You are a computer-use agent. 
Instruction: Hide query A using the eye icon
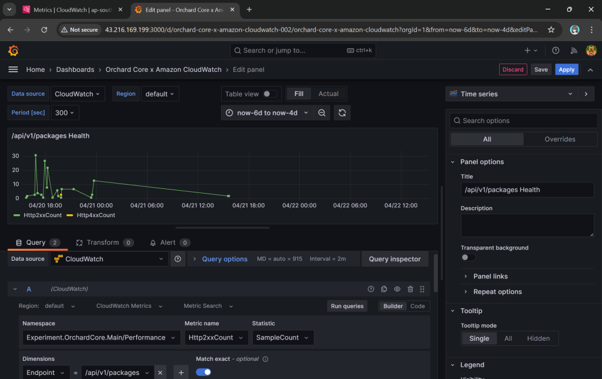397,289
